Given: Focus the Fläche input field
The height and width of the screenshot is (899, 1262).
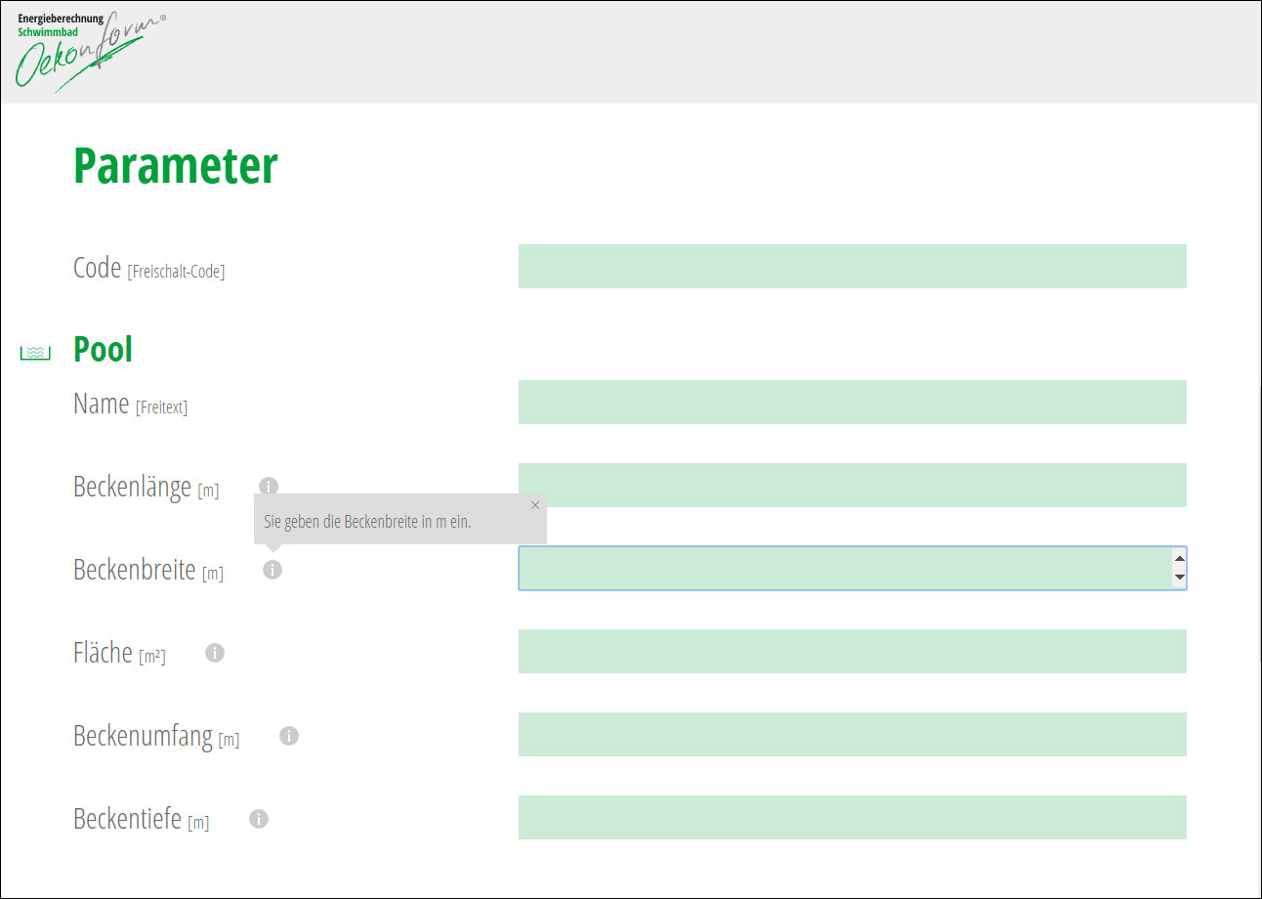Looking at the screenshot, I should [x=852, y=651].
